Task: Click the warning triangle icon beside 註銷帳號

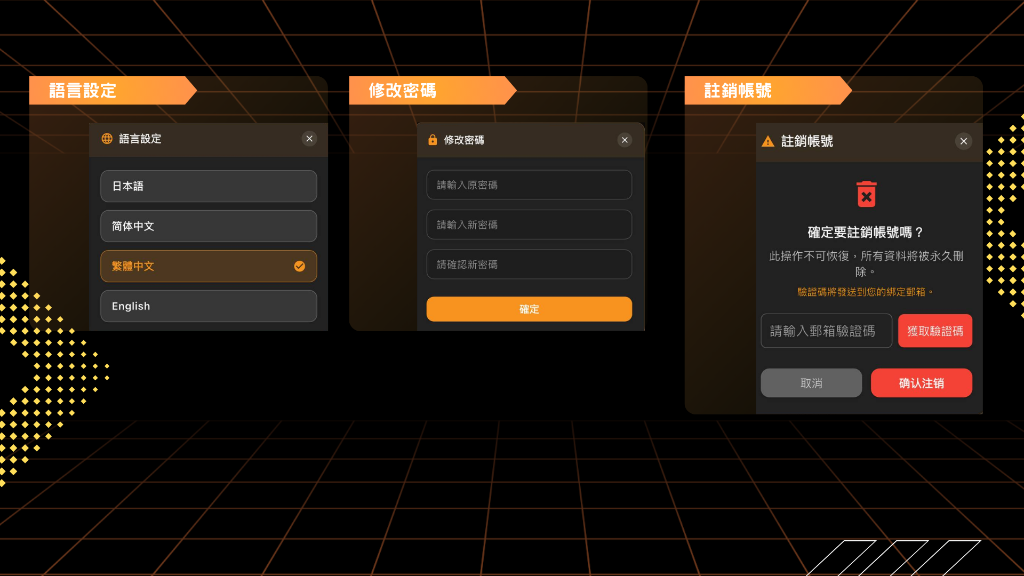Action: point(767,141)
